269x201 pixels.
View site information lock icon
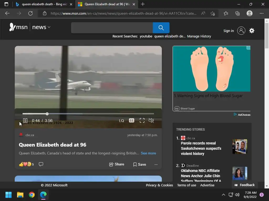click(45, 13)
